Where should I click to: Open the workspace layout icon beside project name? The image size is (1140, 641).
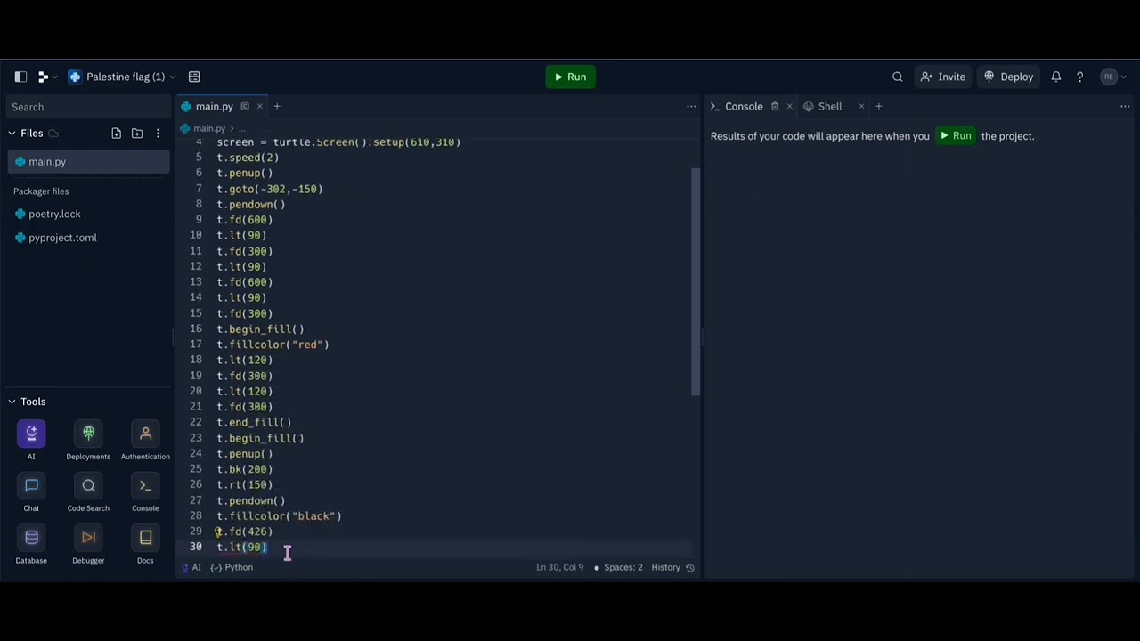click(194, 77)
